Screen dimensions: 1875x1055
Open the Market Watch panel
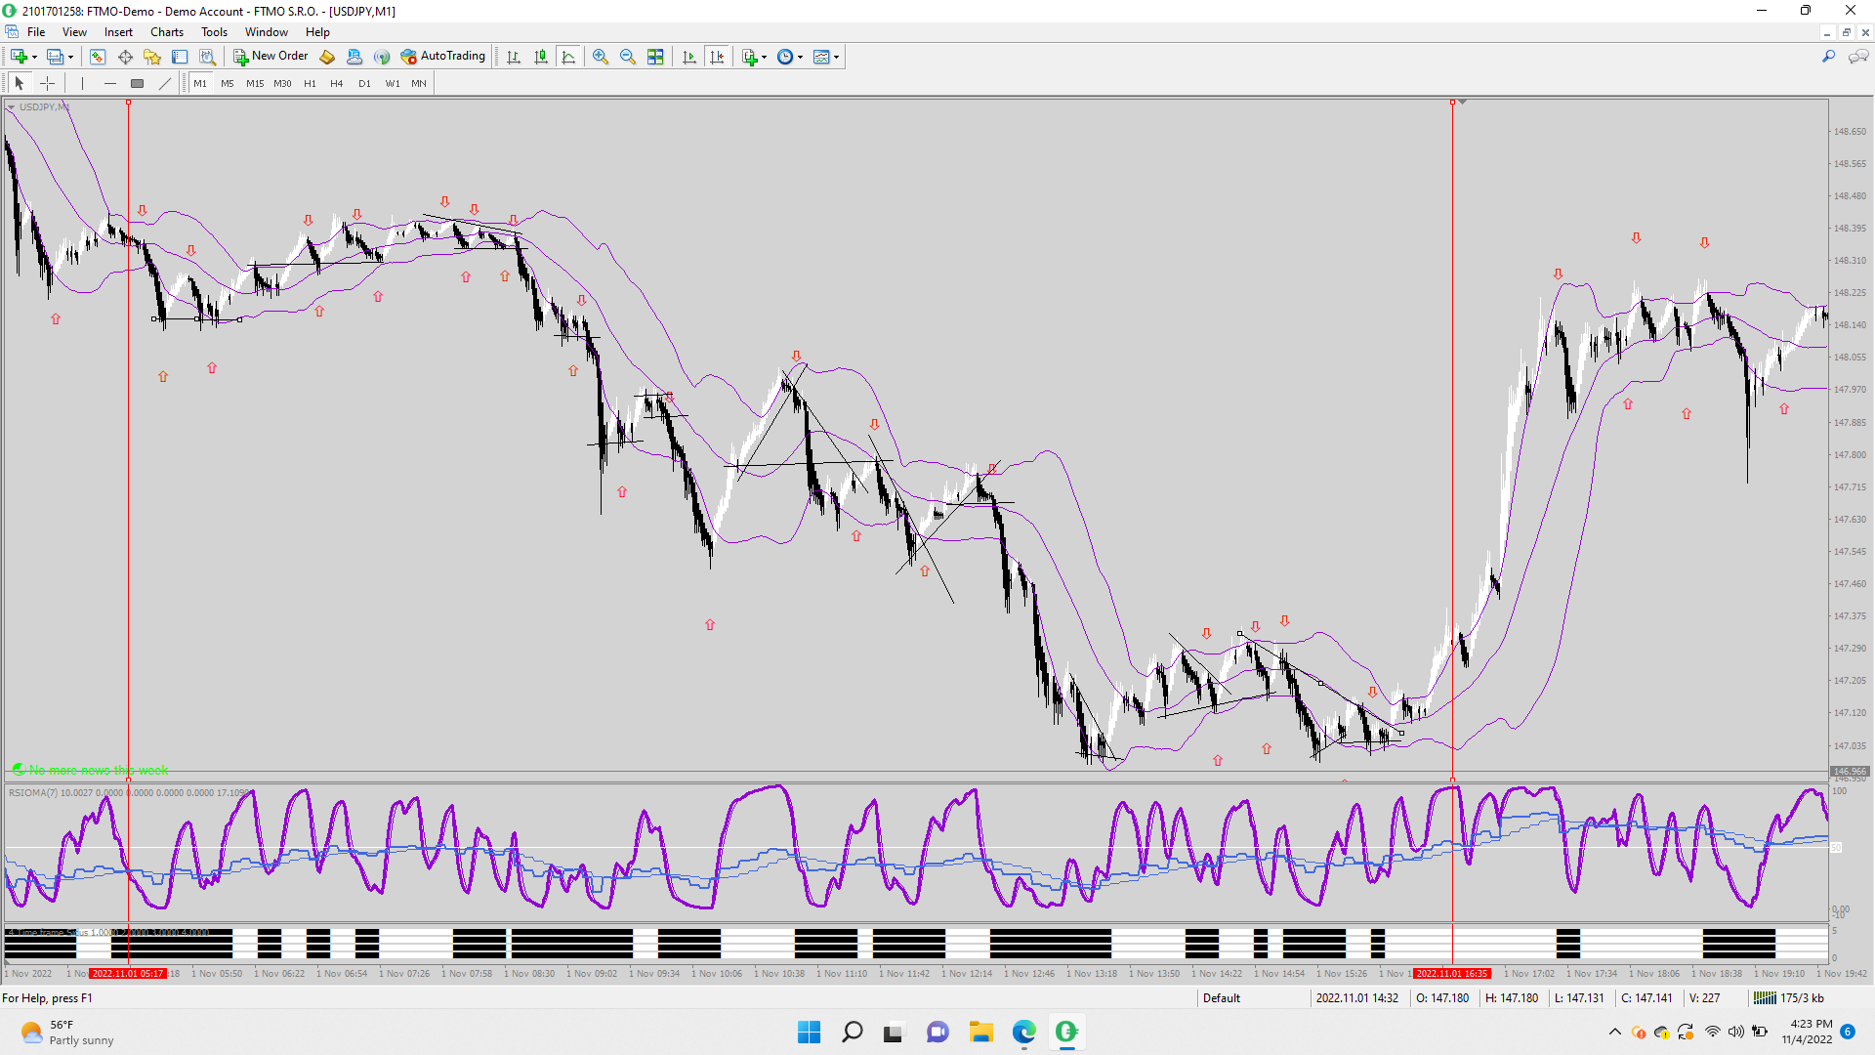coord(98,57)
